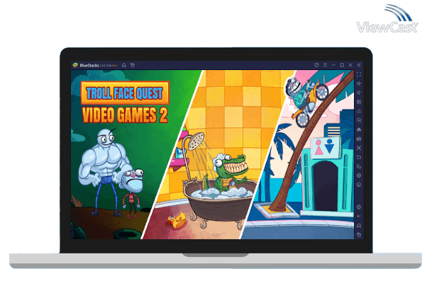This screenshot has height=293, width=427.
Task: Click the play-in-square icon in sidebar
Action: point(359,102)
